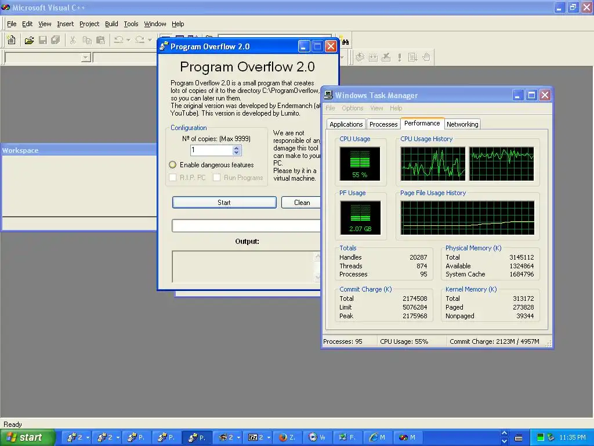Screen dimensions: 594x446
Task: Open the Insert menu
Action: point(65,24)
